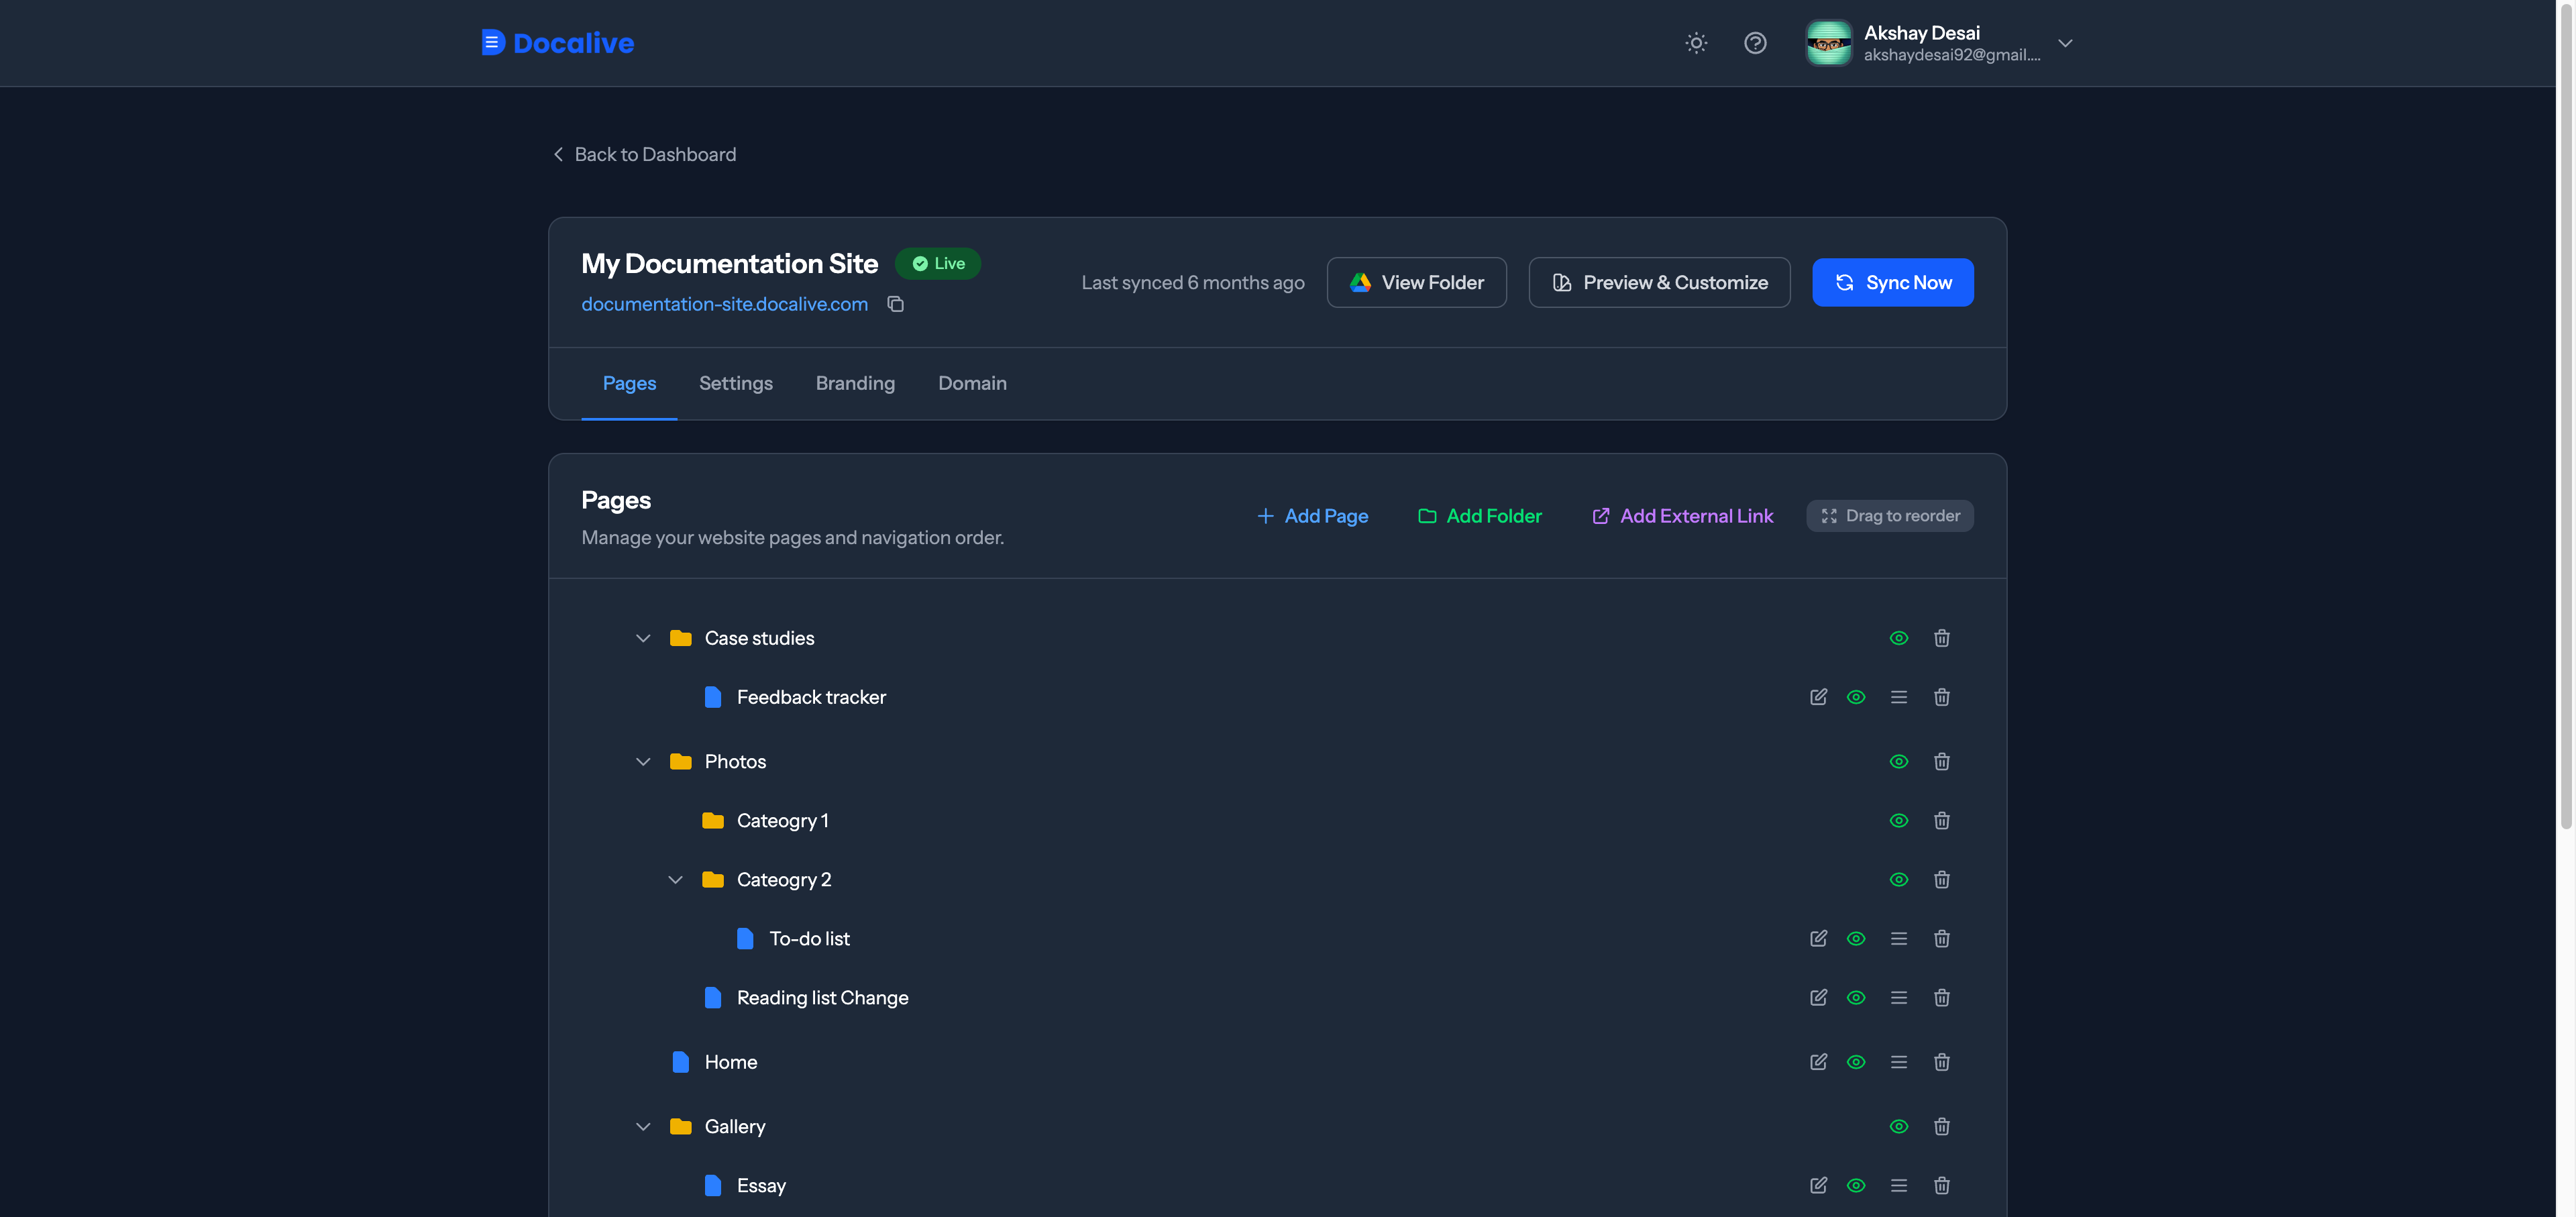
Task: Click the Docalive logo
Action: [x=557, y=43]
